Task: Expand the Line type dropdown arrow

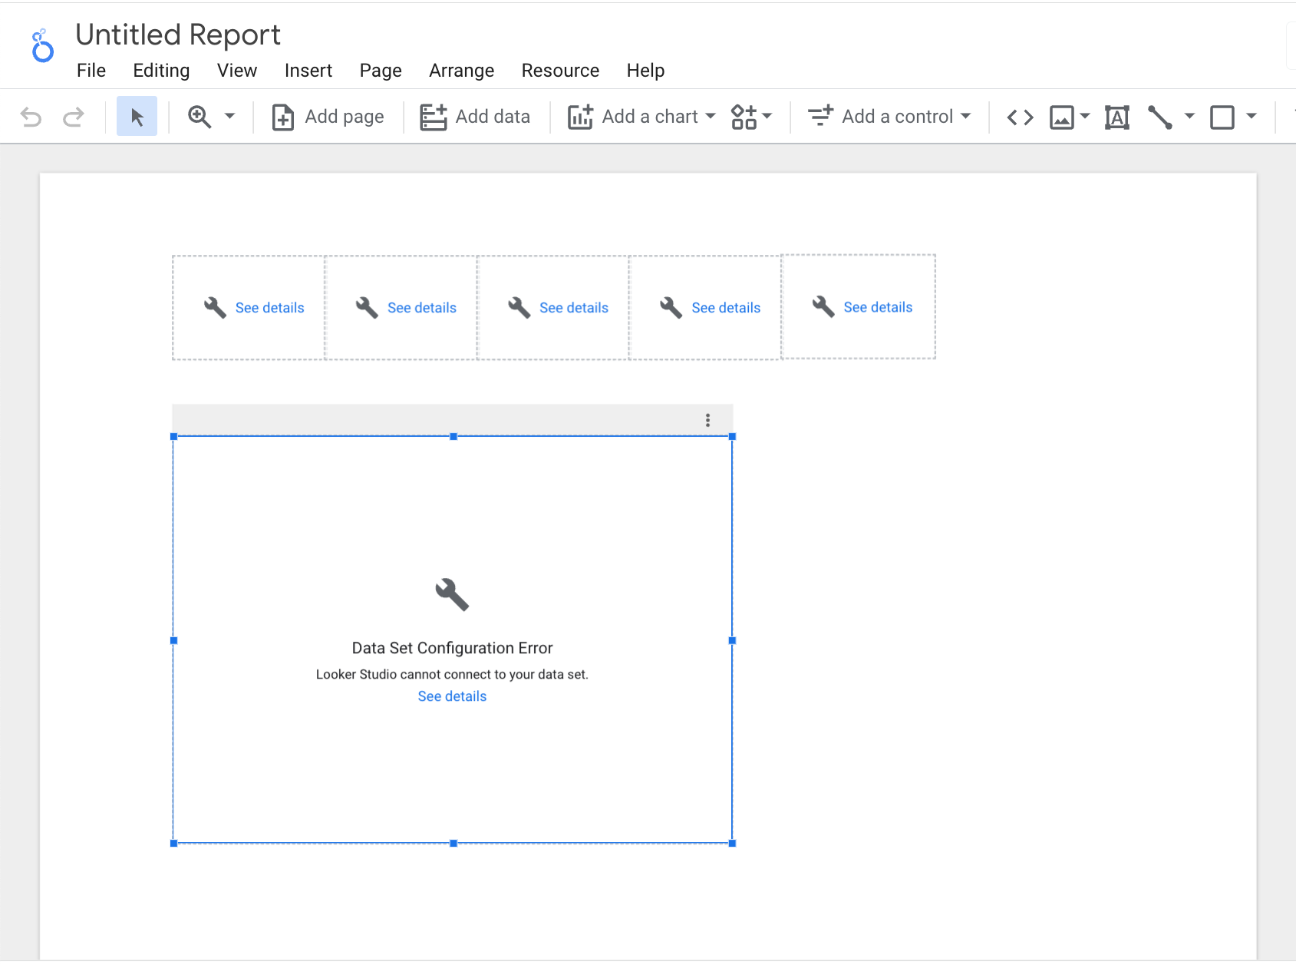Action: point(1189,117)
